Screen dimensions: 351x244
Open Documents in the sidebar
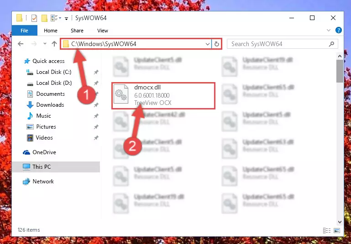46,94
